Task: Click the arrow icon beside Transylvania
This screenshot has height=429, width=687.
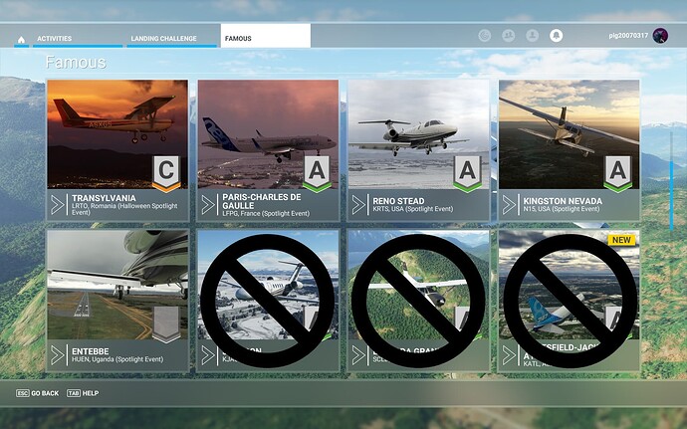Action: [x=58, y=205]
